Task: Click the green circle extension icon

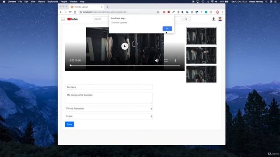Action: (206, 12)
